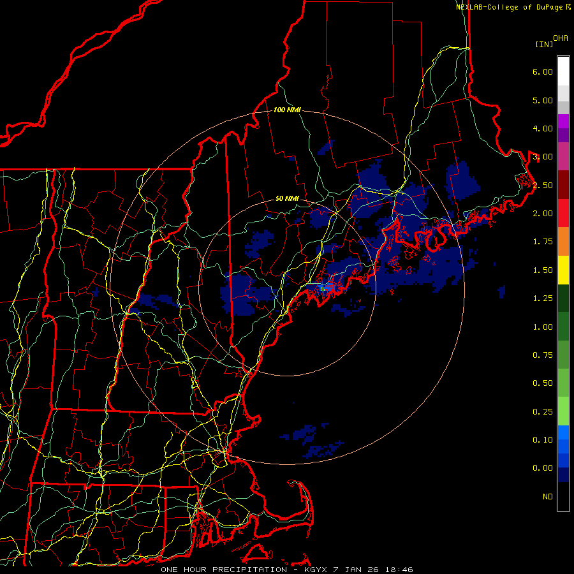Click the 3.00 legend value

tap(543, 157)
